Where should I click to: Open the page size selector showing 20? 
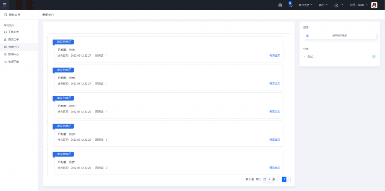click(x=267, y=179)
